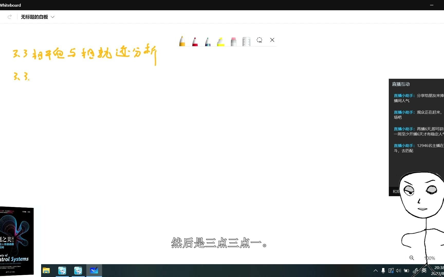444x277 pixels.
Task: Select the yellow highlighter tool
Action: point(221,42)
